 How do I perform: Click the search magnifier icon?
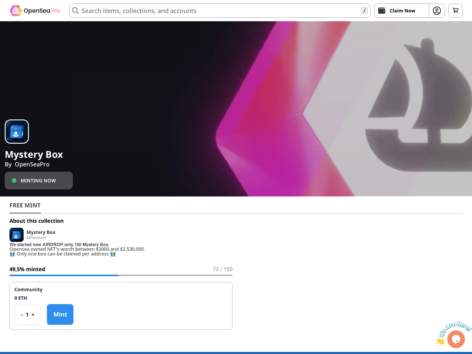coord(76,11)
